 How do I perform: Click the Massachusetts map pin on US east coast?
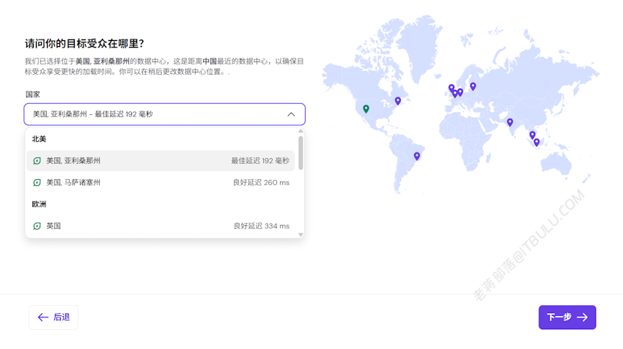tap(398, 101)
